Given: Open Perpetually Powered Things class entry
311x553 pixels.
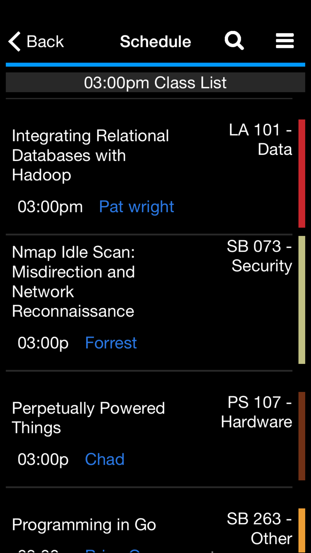Looking at the screenshot, I should click(88, 418).
